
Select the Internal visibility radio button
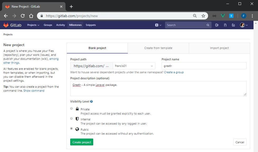click(x=71, y=118)
